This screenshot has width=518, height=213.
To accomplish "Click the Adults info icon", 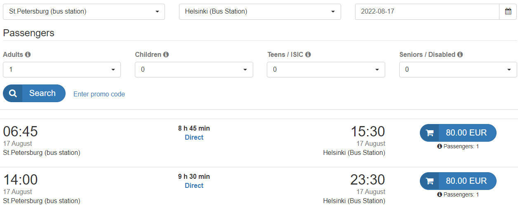I will click(28, 54).
